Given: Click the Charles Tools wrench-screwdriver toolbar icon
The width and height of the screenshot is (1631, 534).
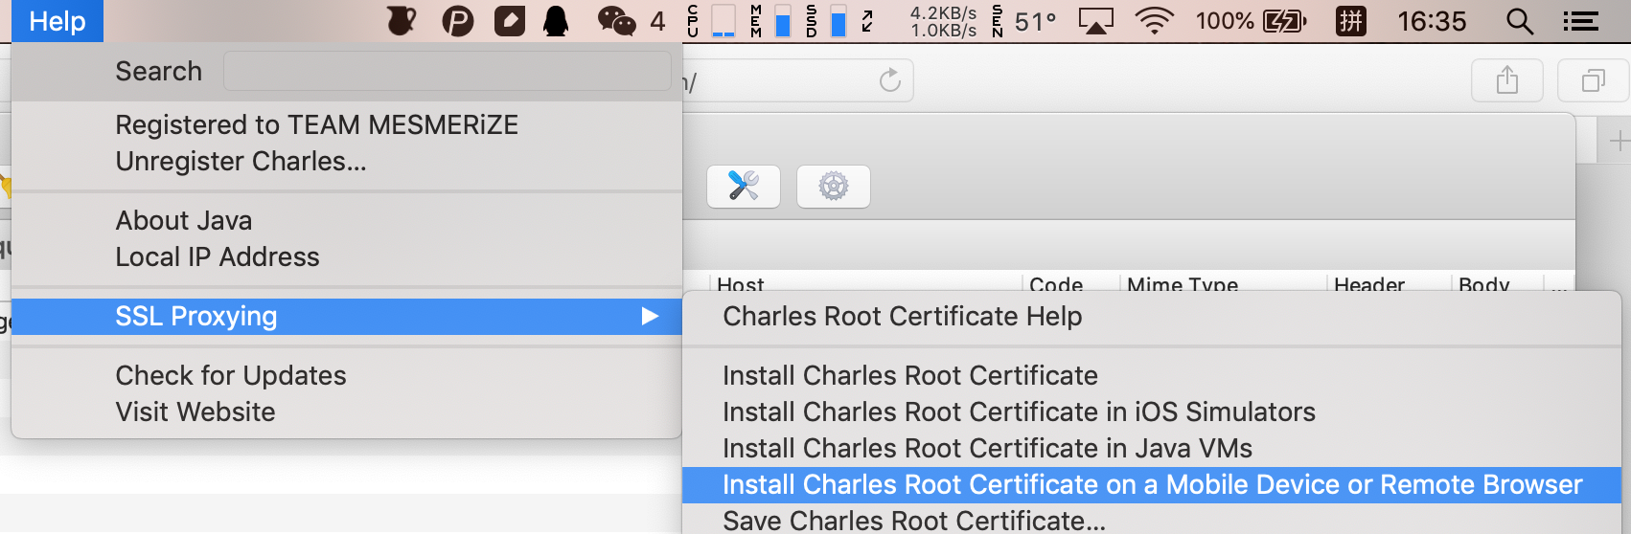Looking at the screenshot, I should tap(744, 186).
